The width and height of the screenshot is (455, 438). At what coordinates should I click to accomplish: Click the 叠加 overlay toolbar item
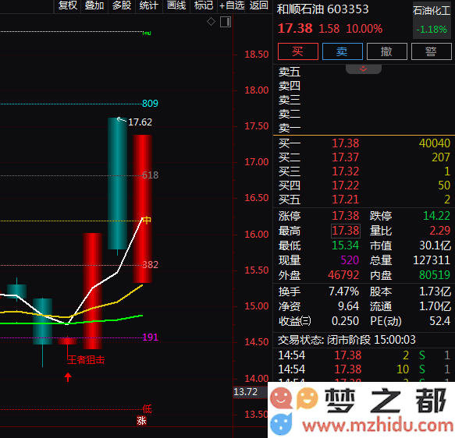pos(94,5)
